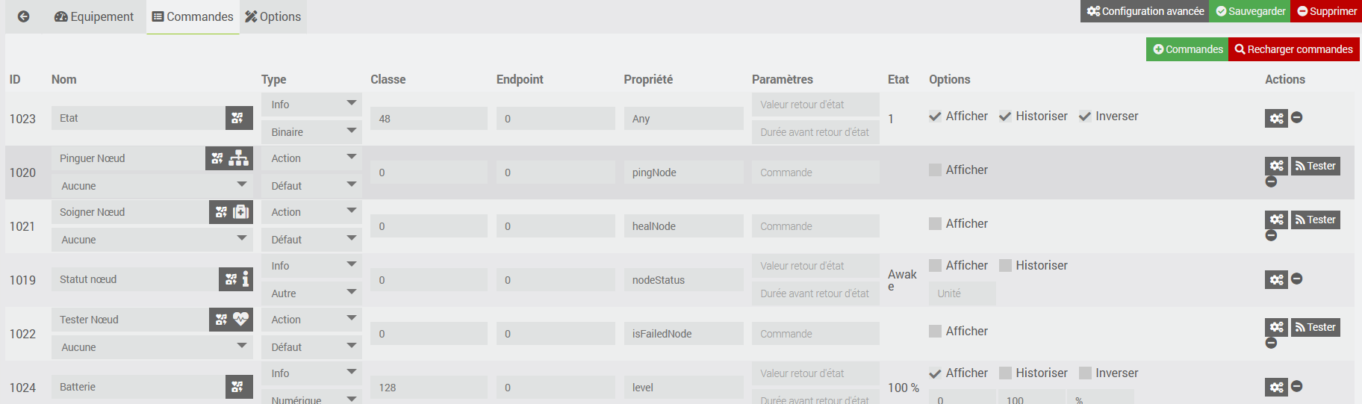Enable Afficher for Pinguer Nœud
This screenshot has height=404, width=1362.
[935, 170]
